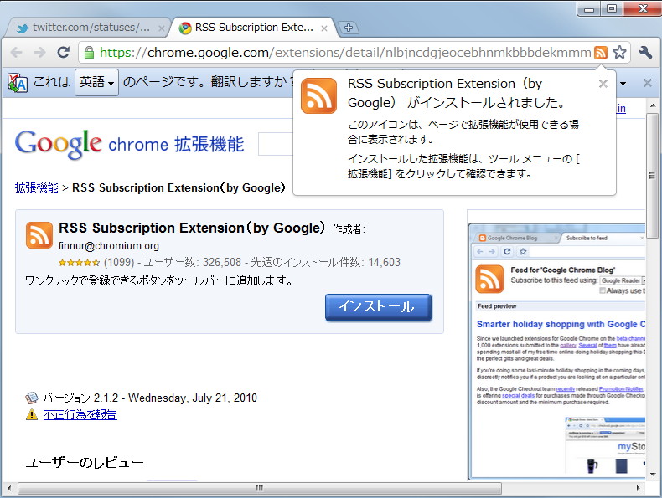Click the Google logo
The width and height of the screenshot is (662, 498).
click(59, 144)
